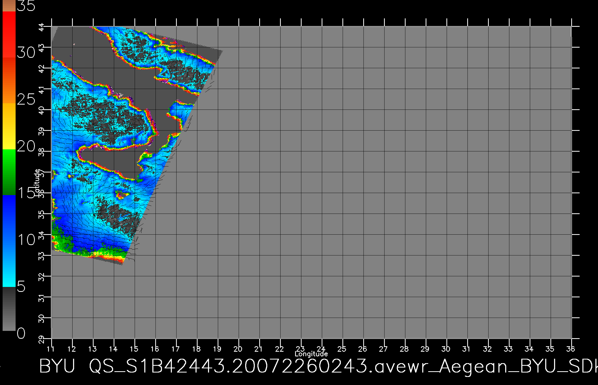
Task: Click longitude tick label 11
Action: (51, 349)
